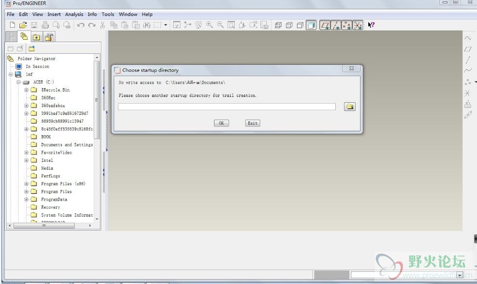
Task: Collapse the ACER (C:) drive node
Action: (x=18, y=82)
